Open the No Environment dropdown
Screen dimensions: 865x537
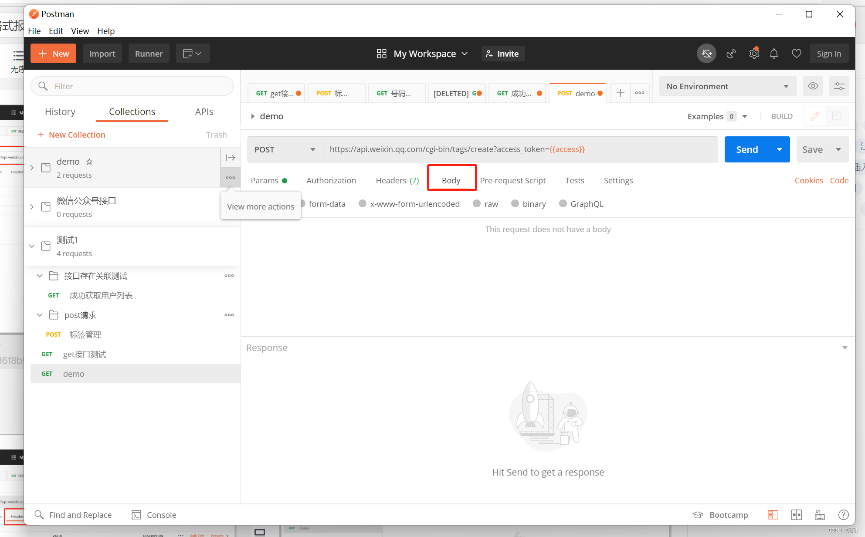(x=727, y=86)
